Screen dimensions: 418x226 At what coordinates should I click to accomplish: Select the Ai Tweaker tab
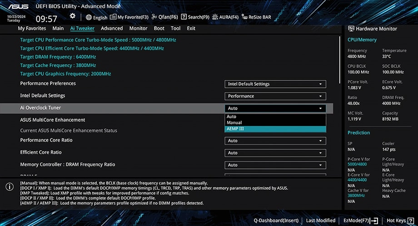(x=82, y=28)
